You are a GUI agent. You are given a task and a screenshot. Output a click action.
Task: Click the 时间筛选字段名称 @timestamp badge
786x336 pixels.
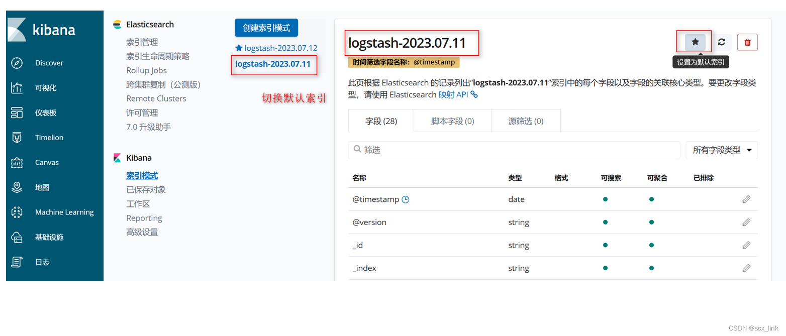(x=404, y=62)
